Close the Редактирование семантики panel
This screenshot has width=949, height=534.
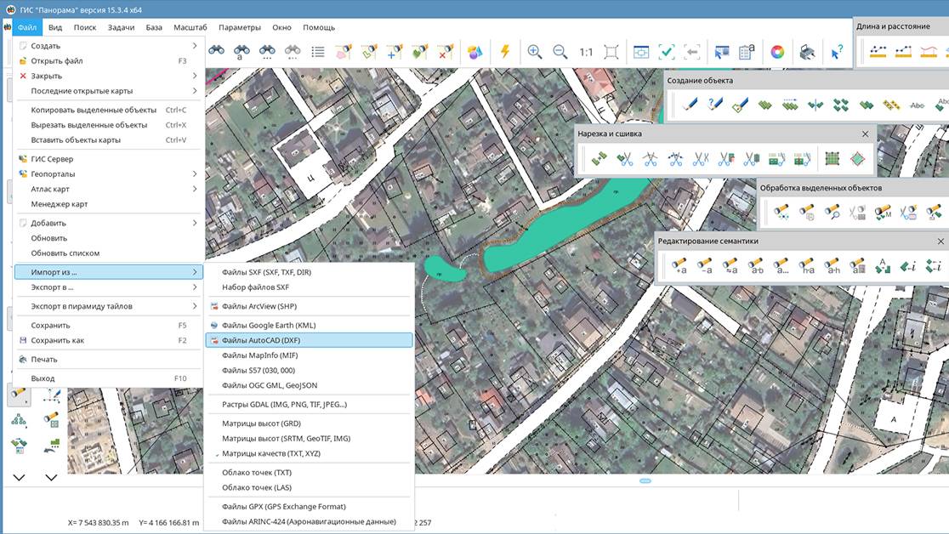coord(940,241)
